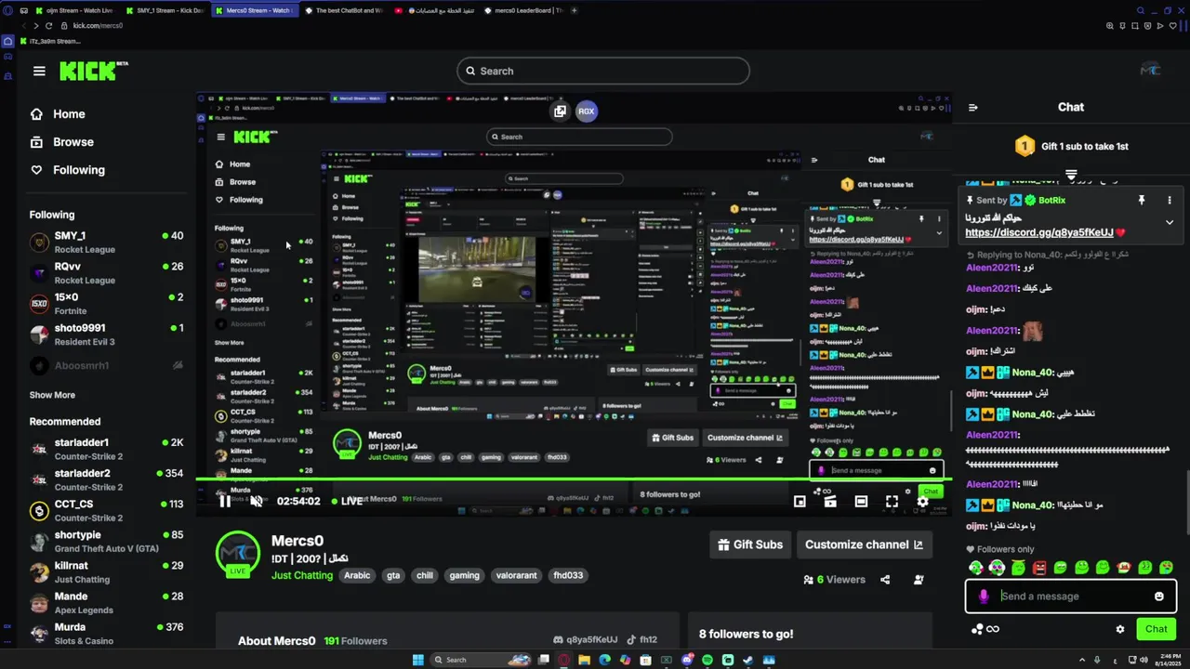Expand the gift leaderboard chevron
Screen dimensions: 1190x669
(1071, 175)
